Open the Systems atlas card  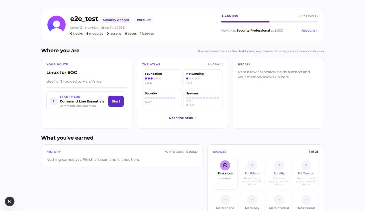pyautogui.click(x=203, y=99)
